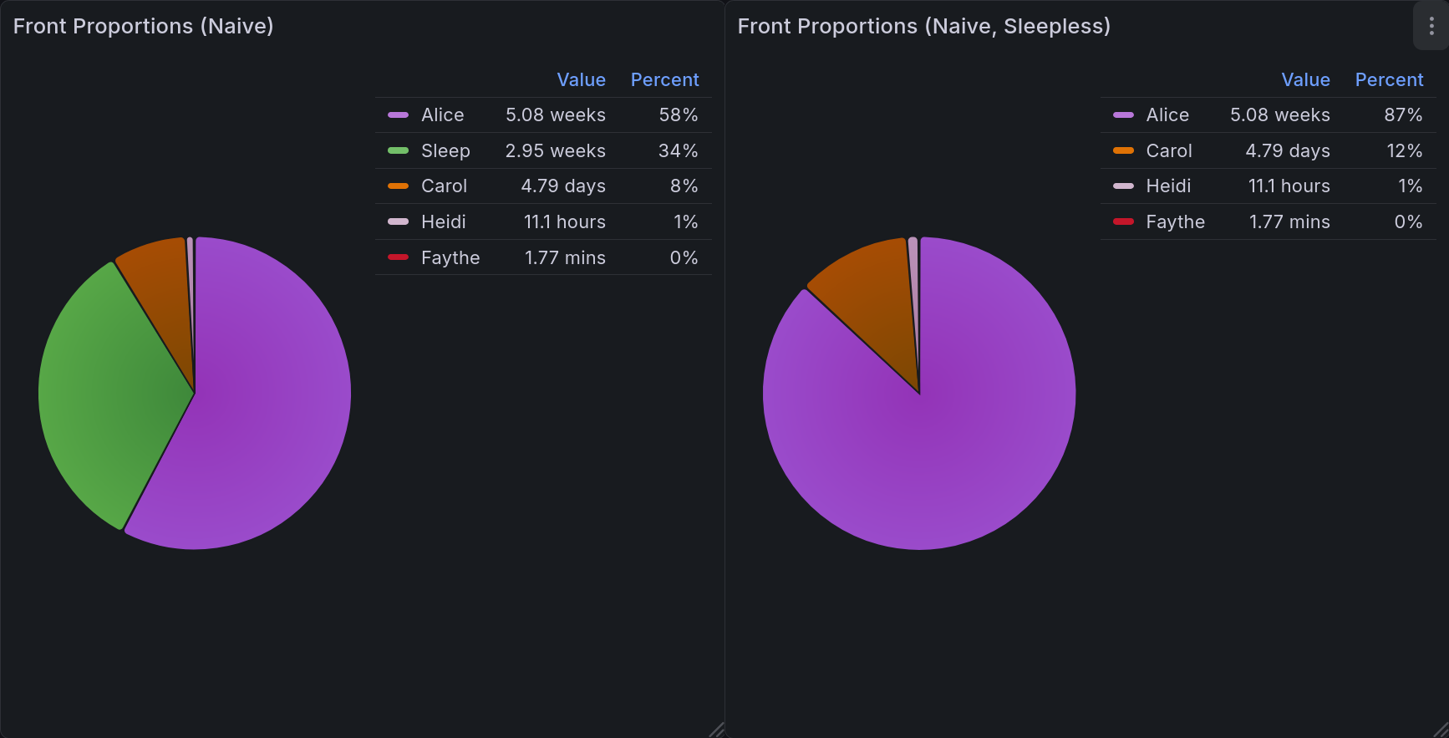Open the Front Proportions (Naive) panel title menu
This screenshot has width=1449, height=738.
143,26
